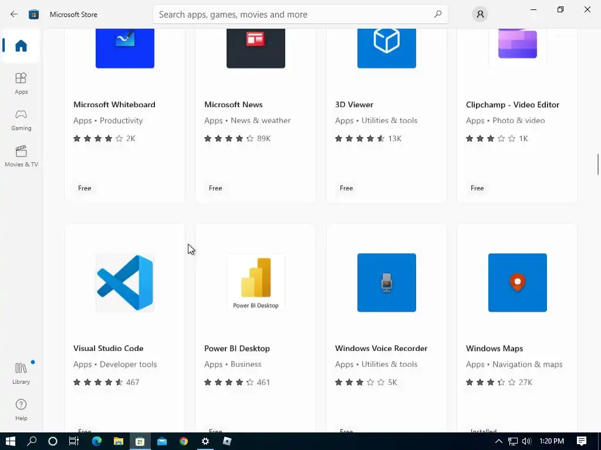Open the Help section
The height and width of the screenshot is (450, 601).
coord(21,410)
